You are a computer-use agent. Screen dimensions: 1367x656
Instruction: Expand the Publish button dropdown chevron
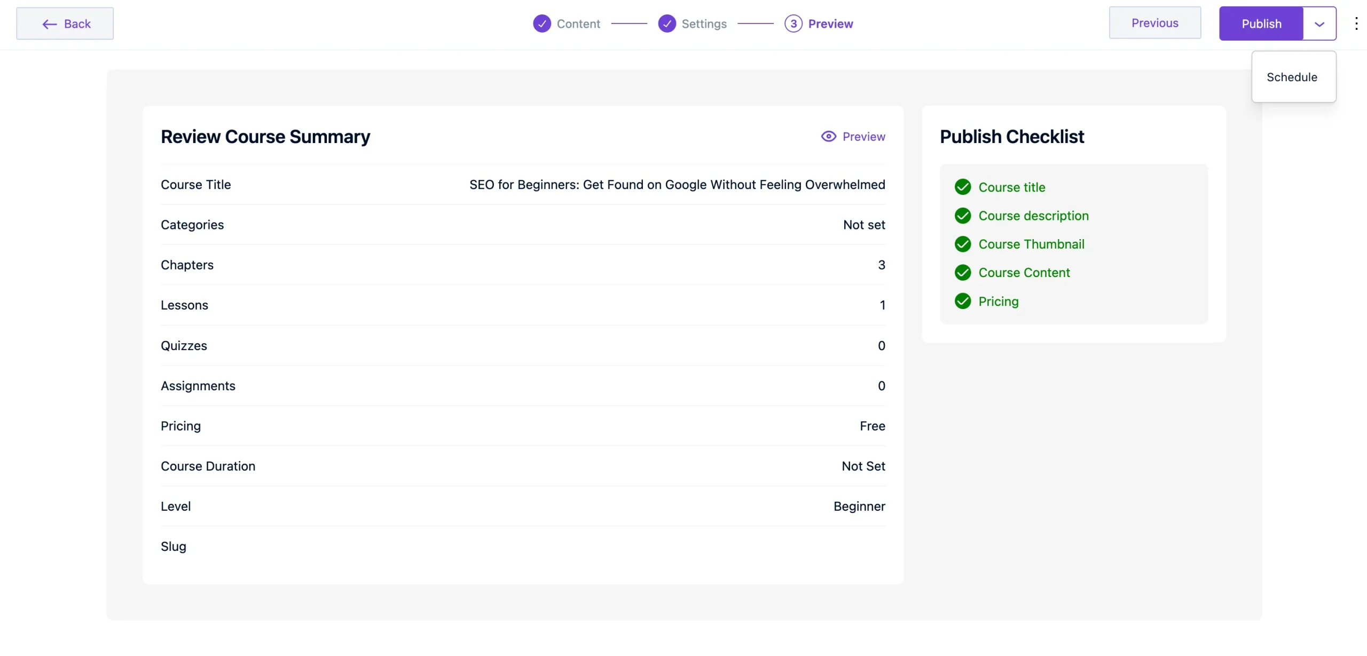click(1319, 23)
